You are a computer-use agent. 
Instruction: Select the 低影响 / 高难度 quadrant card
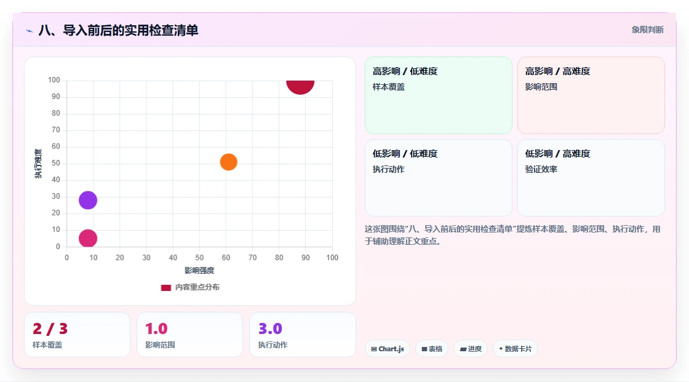(x=591, y=178)
